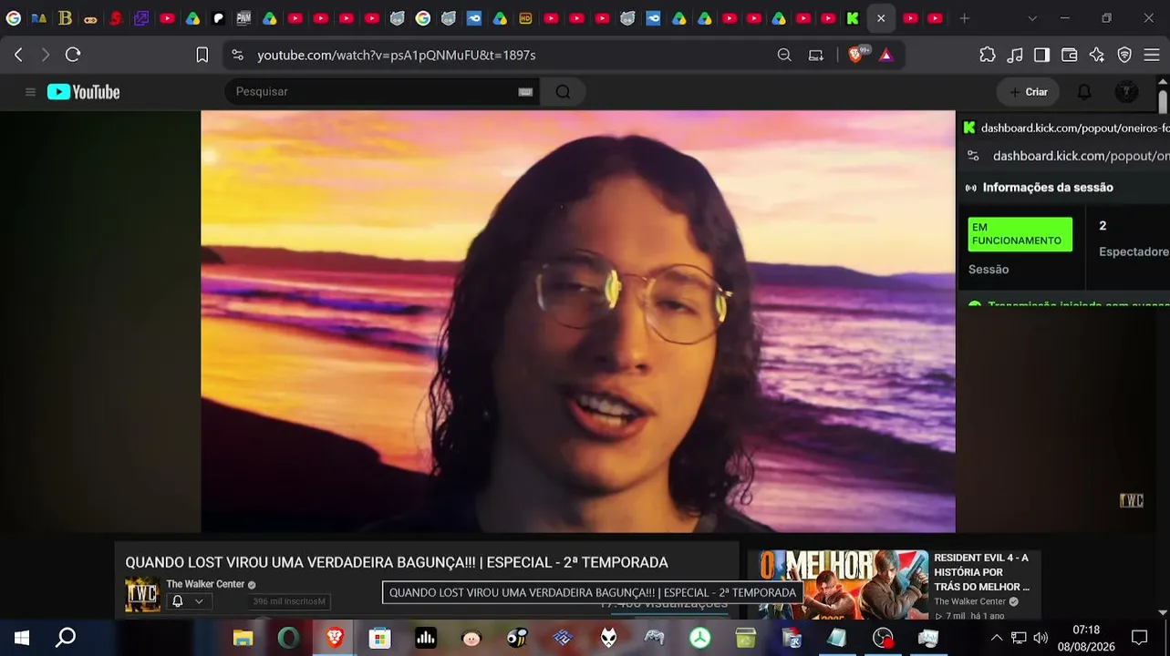The height and width of the screenshot is (656, 1170).
Task: Open YouTube notifications bell in header
Action: coord(1084,91)
